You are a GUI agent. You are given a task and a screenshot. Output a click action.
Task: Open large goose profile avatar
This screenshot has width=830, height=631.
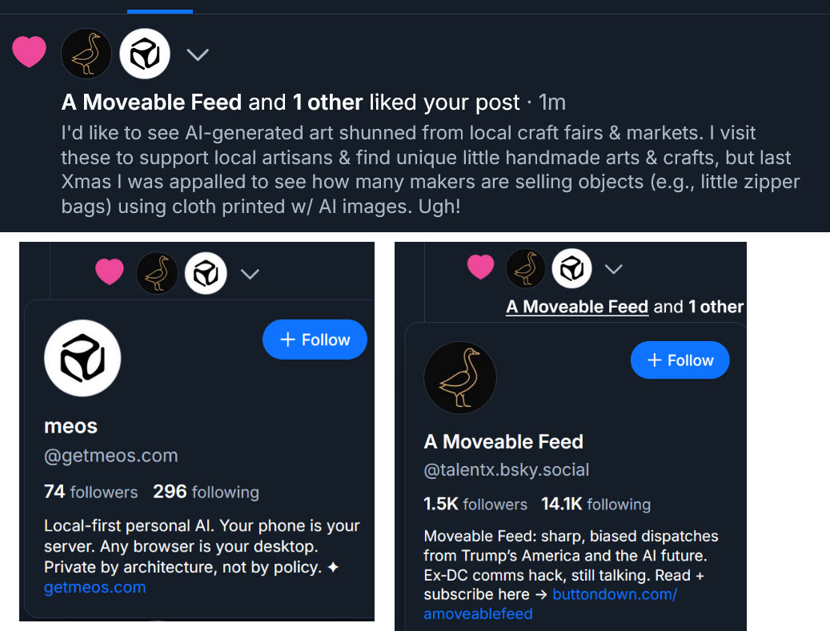click(x=460, y=378)
